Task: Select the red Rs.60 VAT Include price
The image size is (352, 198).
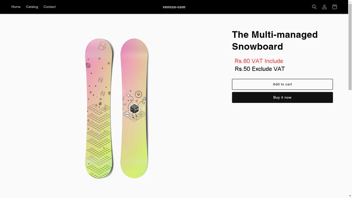Action: pyautogui.click(x=259, y=61)
